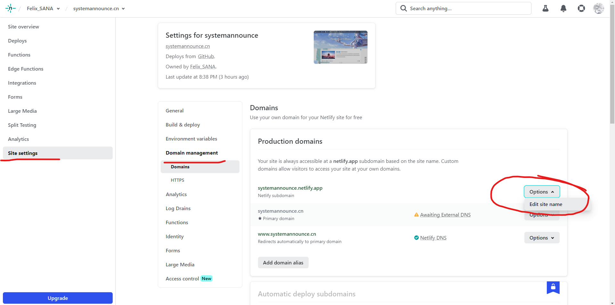Open Forms in the left sidebar
Viewport: 615px width, 305px height.
[x=15, y=97]
